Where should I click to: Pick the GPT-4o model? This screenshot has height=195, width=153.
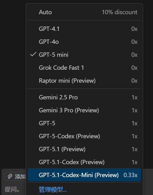point(84,42)
